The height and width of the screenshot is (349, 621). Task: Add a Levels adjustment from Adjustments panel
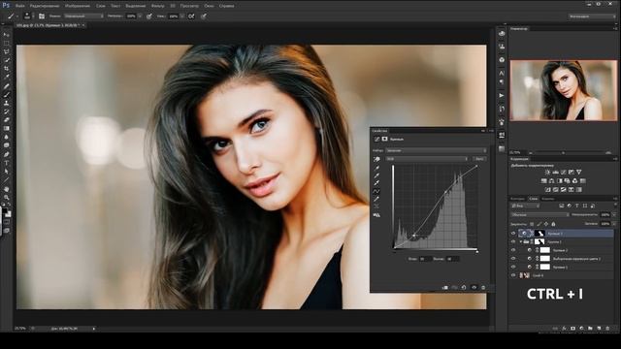555,173
